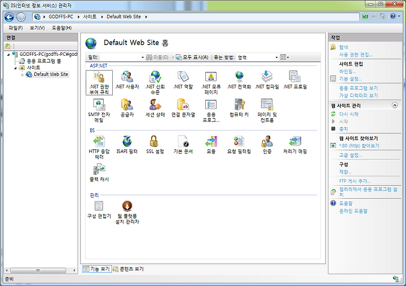Open the SSL 설정 icon
The width and height of the screenshot is (406, 286).
155,145
